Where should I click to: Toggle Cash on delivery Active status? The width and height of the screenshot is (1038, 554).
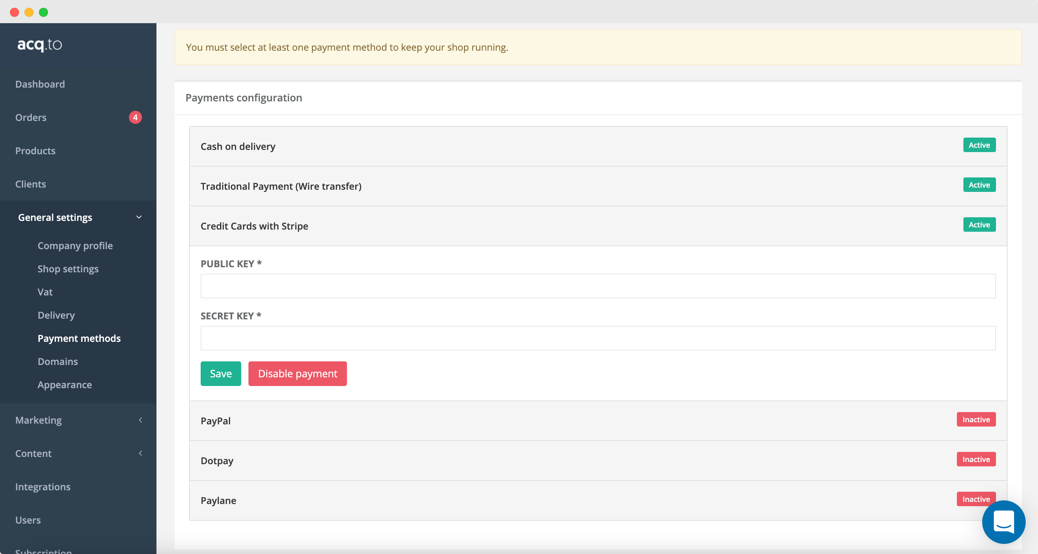(x=979, y=145)
